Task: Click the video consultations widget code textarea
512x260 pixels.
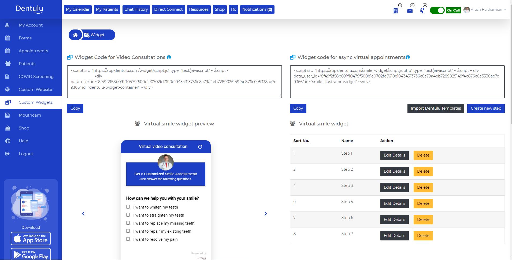Action: 175,82
